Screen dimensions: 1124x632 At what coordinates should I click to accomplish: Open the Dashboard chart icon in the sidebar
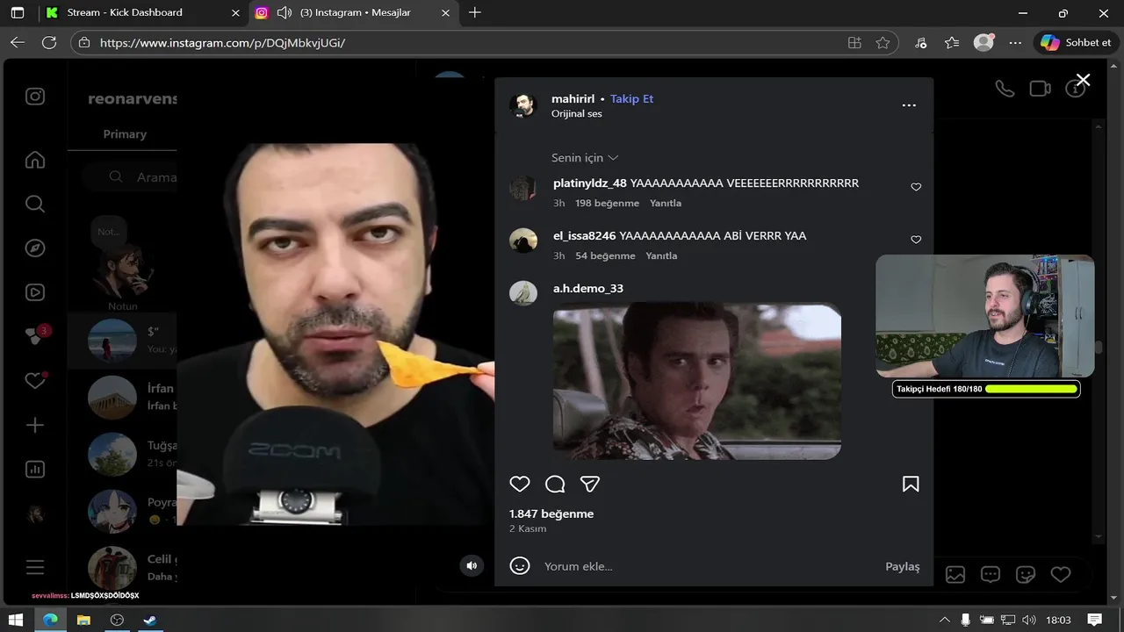[x=35, y=470]
